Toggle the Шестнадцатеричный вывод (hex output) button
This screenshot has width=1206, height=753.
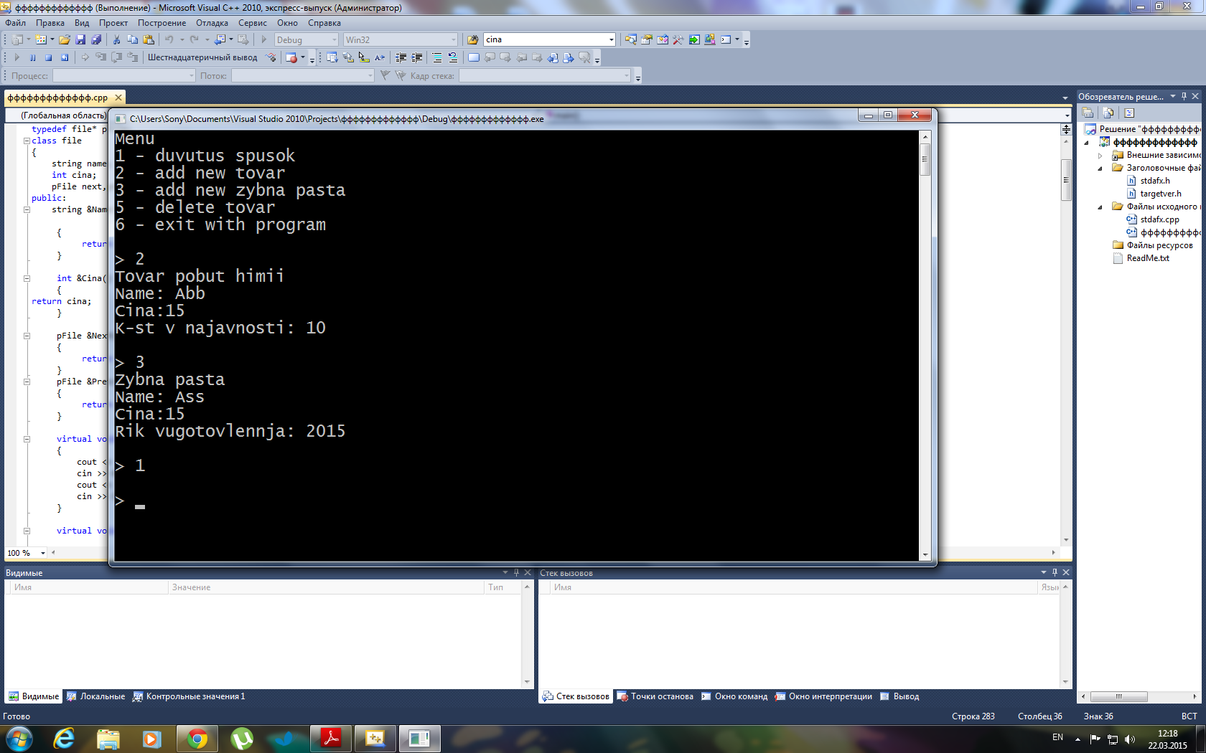[202, 57]
